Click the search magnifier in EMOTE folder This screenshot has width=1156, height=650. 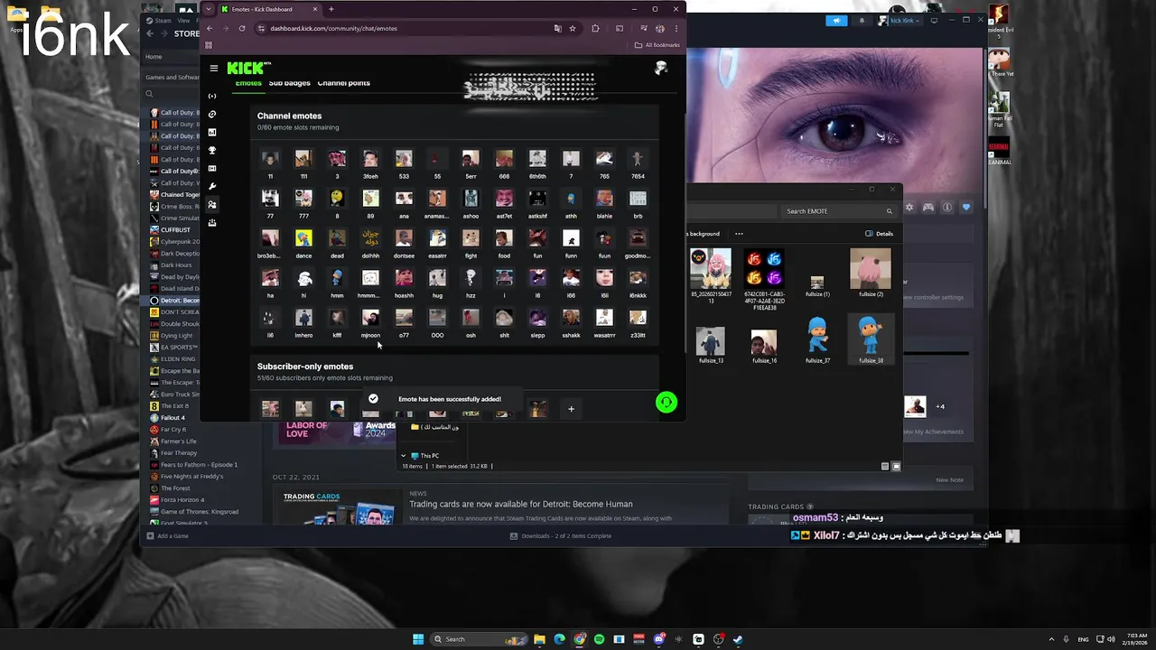point(889,211)
